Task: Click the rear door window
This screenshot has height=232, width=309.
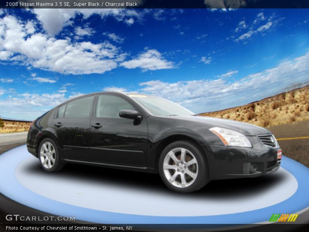Action: (x=79, y=107)
